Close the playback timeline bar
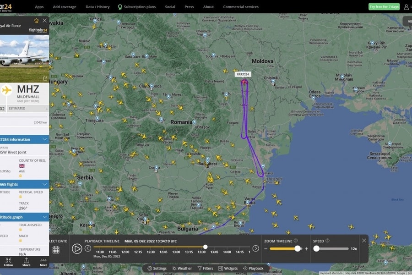This screenshot has width=412, height=275. pos(364,241)
